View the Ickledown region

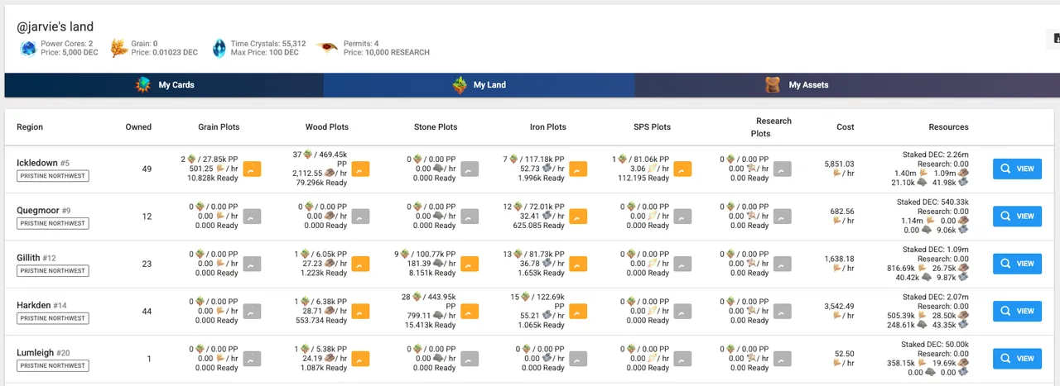pyautogui.click(x=1017, y=169)
